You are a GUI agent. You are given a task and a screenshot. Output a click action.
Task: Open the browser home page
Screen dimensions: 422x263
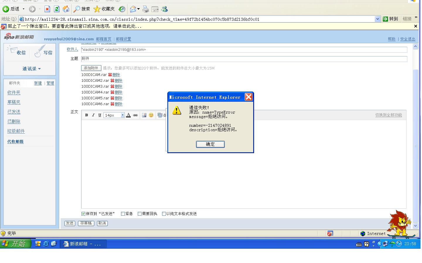click(66, 9)
